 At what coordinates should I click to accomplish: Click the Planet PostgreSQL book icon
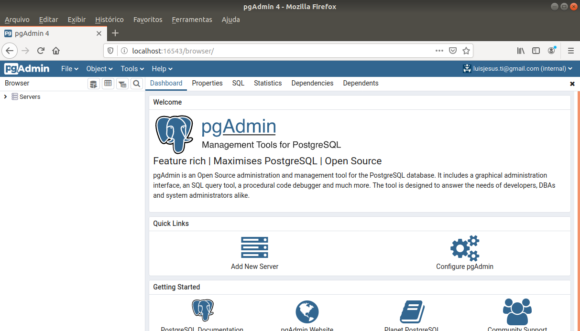pos(412,312)
